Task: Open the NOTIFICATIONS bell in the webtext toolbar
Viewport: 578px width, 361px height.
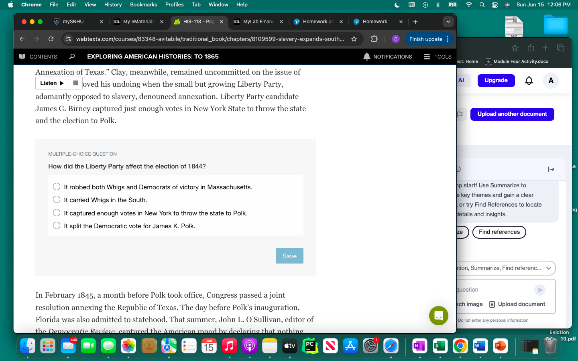Action: click(367, 57)
